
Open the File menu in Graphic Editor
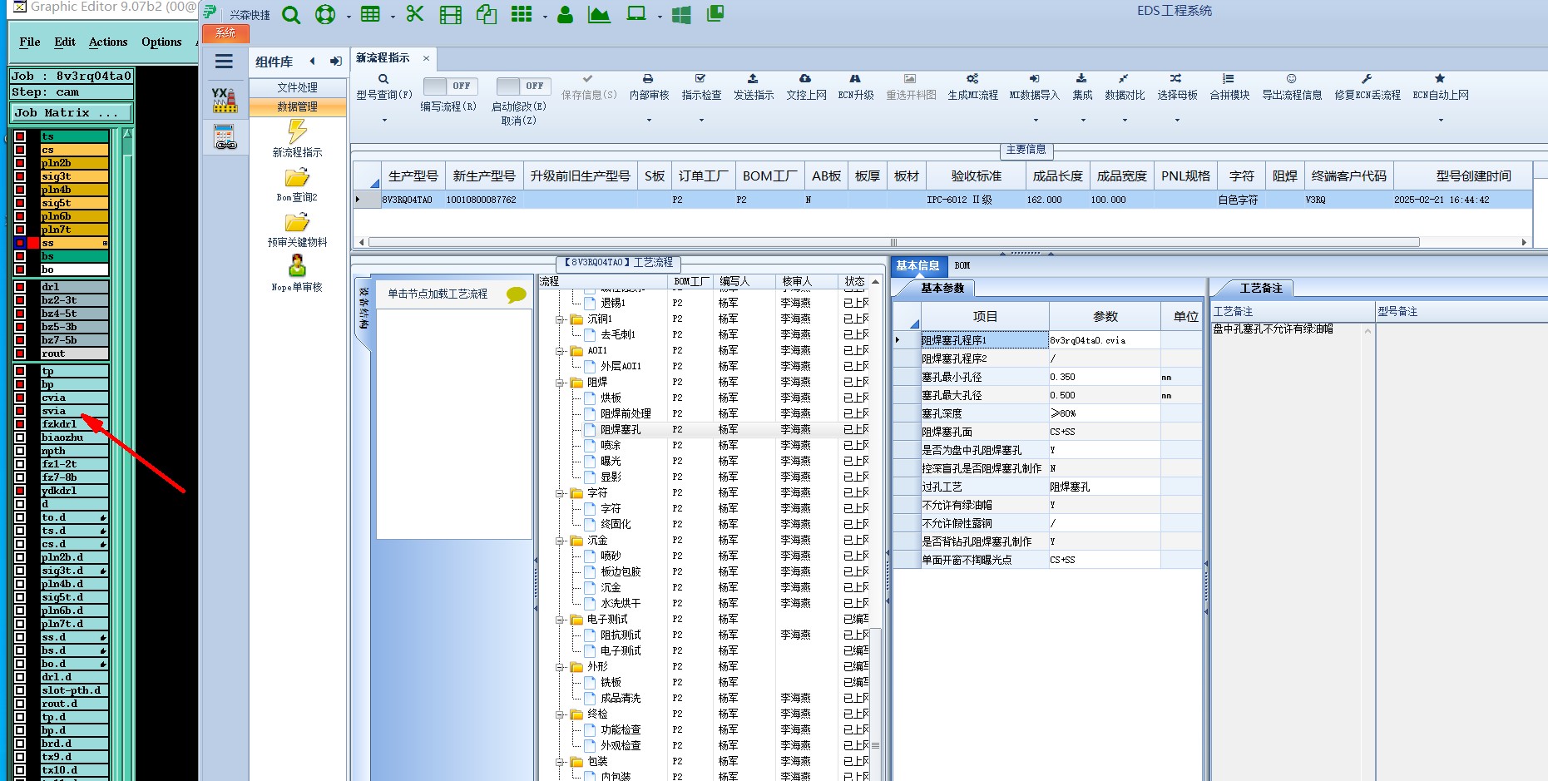(x=30, y=42)
